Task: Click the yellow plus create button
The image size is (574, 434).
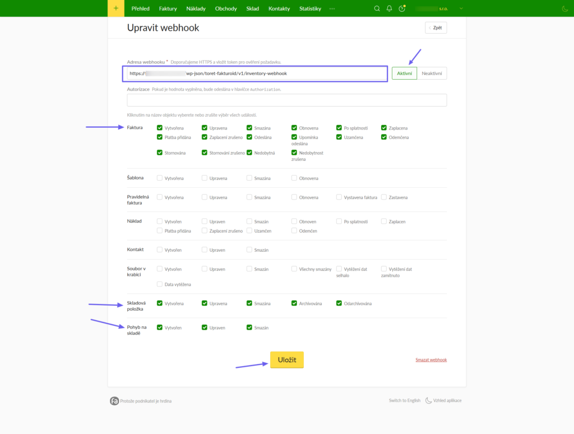Action: pos(115,8)
